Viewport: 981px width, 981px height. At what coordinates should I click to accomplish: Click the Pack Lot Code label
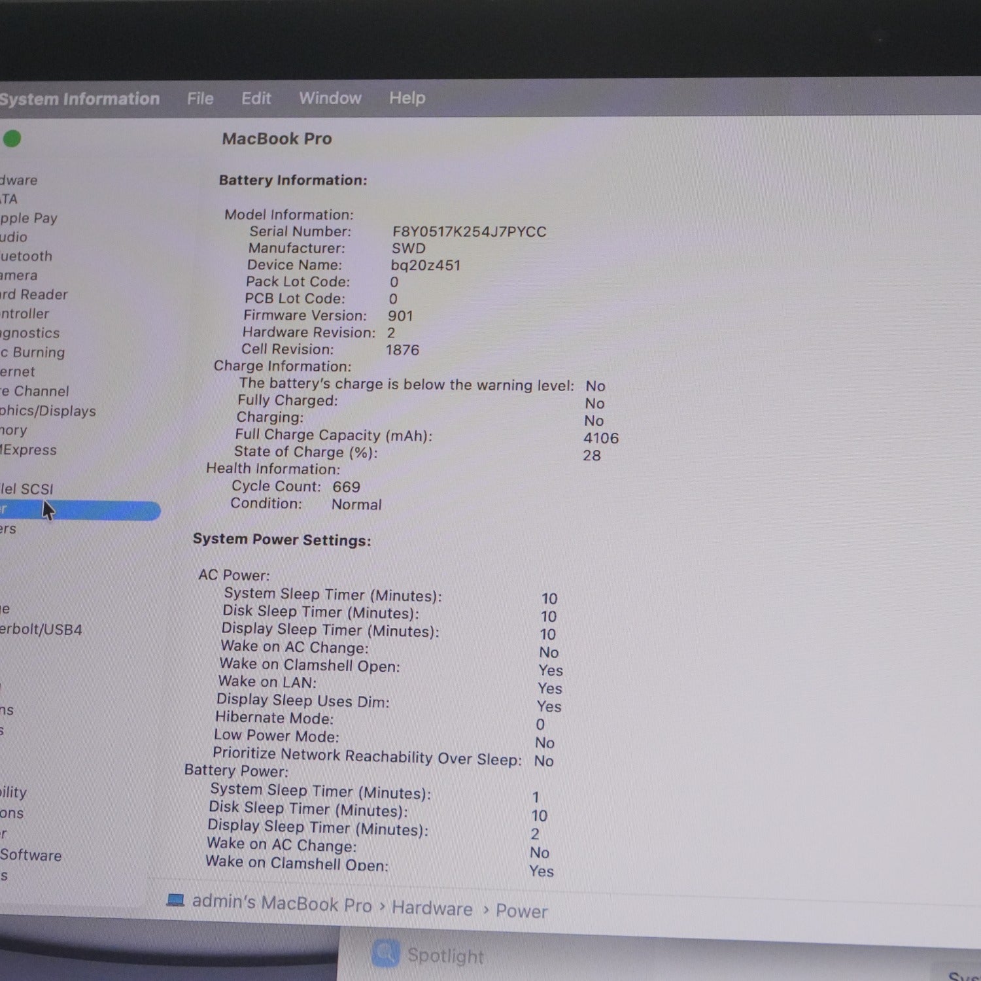(x=298, y=281)
